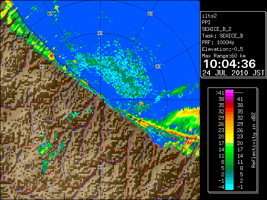
Task: Click the "PRF: 1000Hz" text
Action: [218, 42]
